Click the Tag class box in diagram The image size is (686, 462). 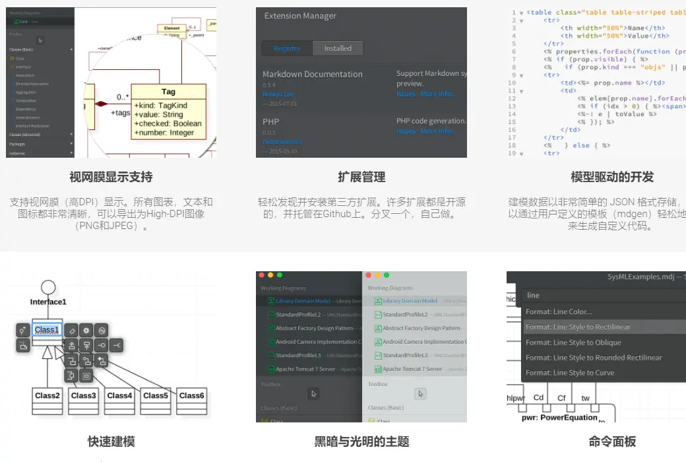[x=168, y=112]
